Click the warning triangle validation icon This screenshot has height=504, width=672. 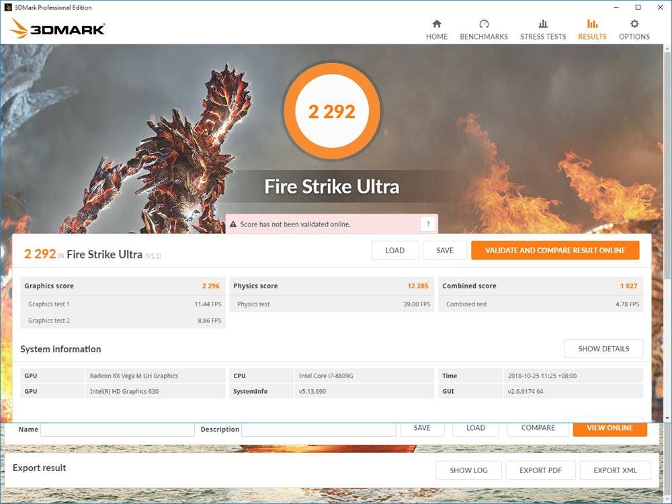tap(233, 224)
